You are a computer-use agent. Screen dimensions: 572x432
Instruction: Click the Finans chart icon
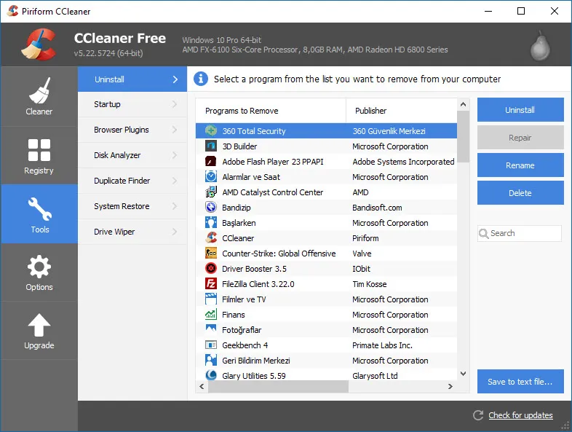pyautogui.click(x=211, y=315)
